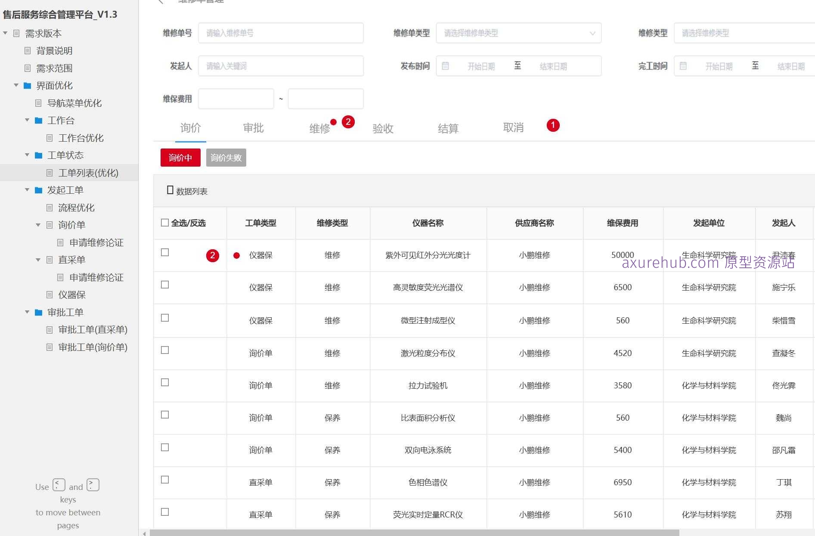Screen dimensions: 815x536
Task: Check the row checkbox for 色相色谱仪
Action: (x=164, y=479)
